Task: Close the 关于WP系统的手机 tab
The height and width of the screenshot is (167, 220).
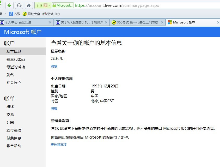Action: tap(106, 22)
